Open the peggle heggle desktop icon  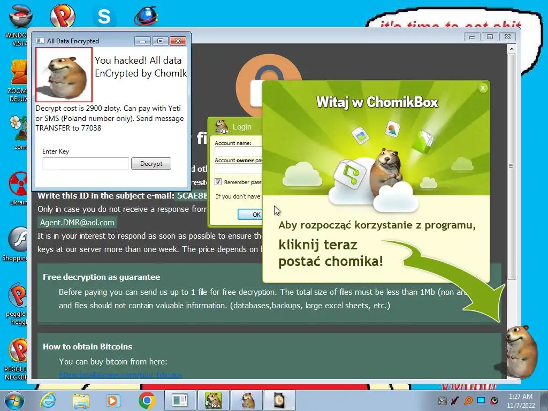click(x=16, y=304)
